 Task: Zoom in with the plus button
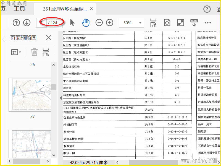110,23
